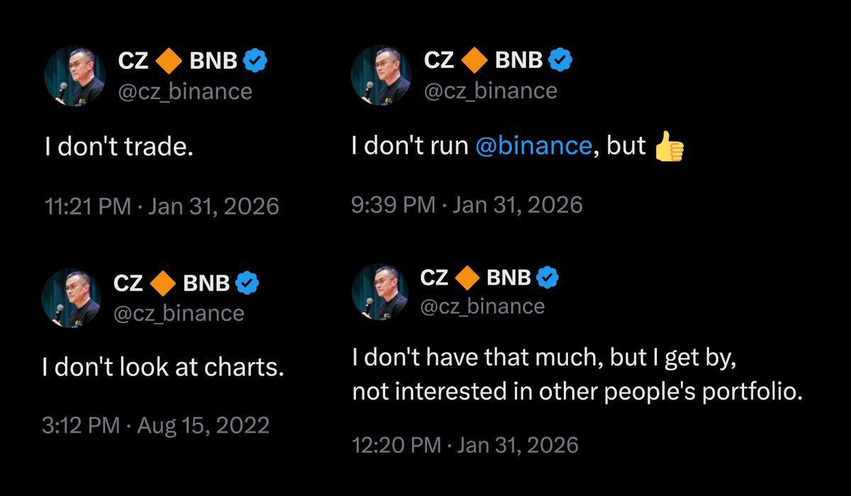Click the verified badge on the "I don't look at charts." tweet
Screen dimensions: 851x496
click(247, 283)
